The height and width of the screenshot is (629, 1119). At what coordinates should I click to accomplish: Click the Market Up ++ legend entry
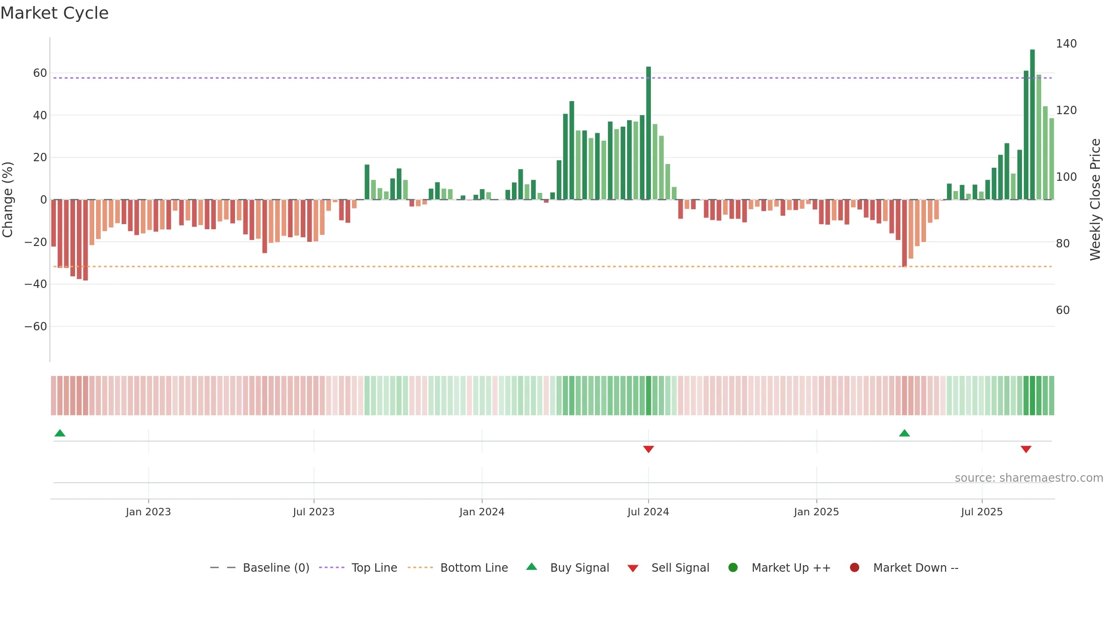[x=780, y=567]
